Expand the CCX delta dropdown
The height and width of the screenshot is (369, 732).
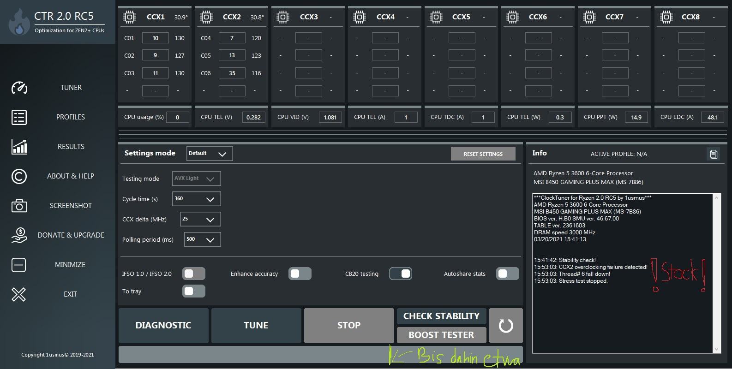(200, 219)
